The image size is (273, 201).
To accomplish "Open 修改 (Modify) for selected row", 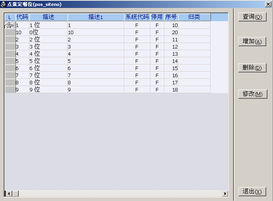I will [252, 94].
